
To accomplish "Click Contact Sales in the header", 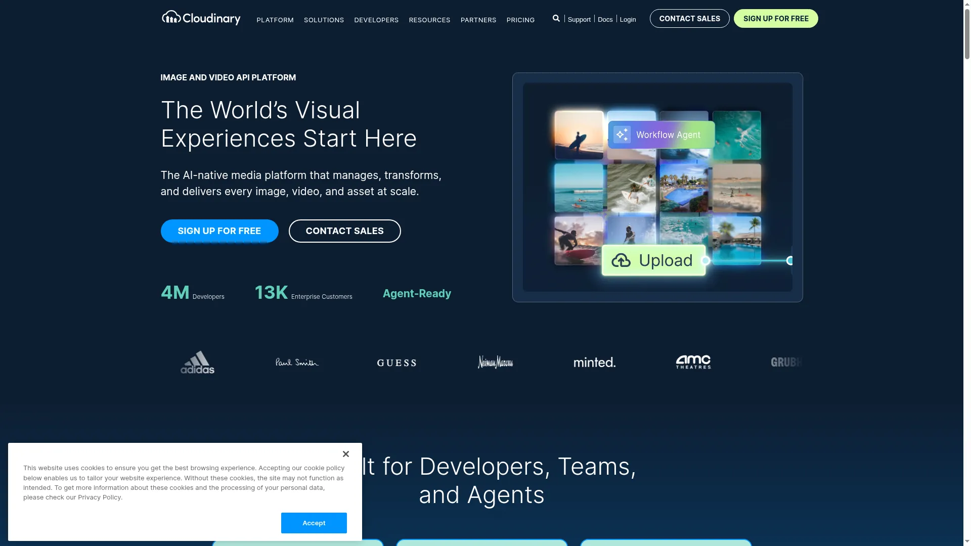I will 690,19.
